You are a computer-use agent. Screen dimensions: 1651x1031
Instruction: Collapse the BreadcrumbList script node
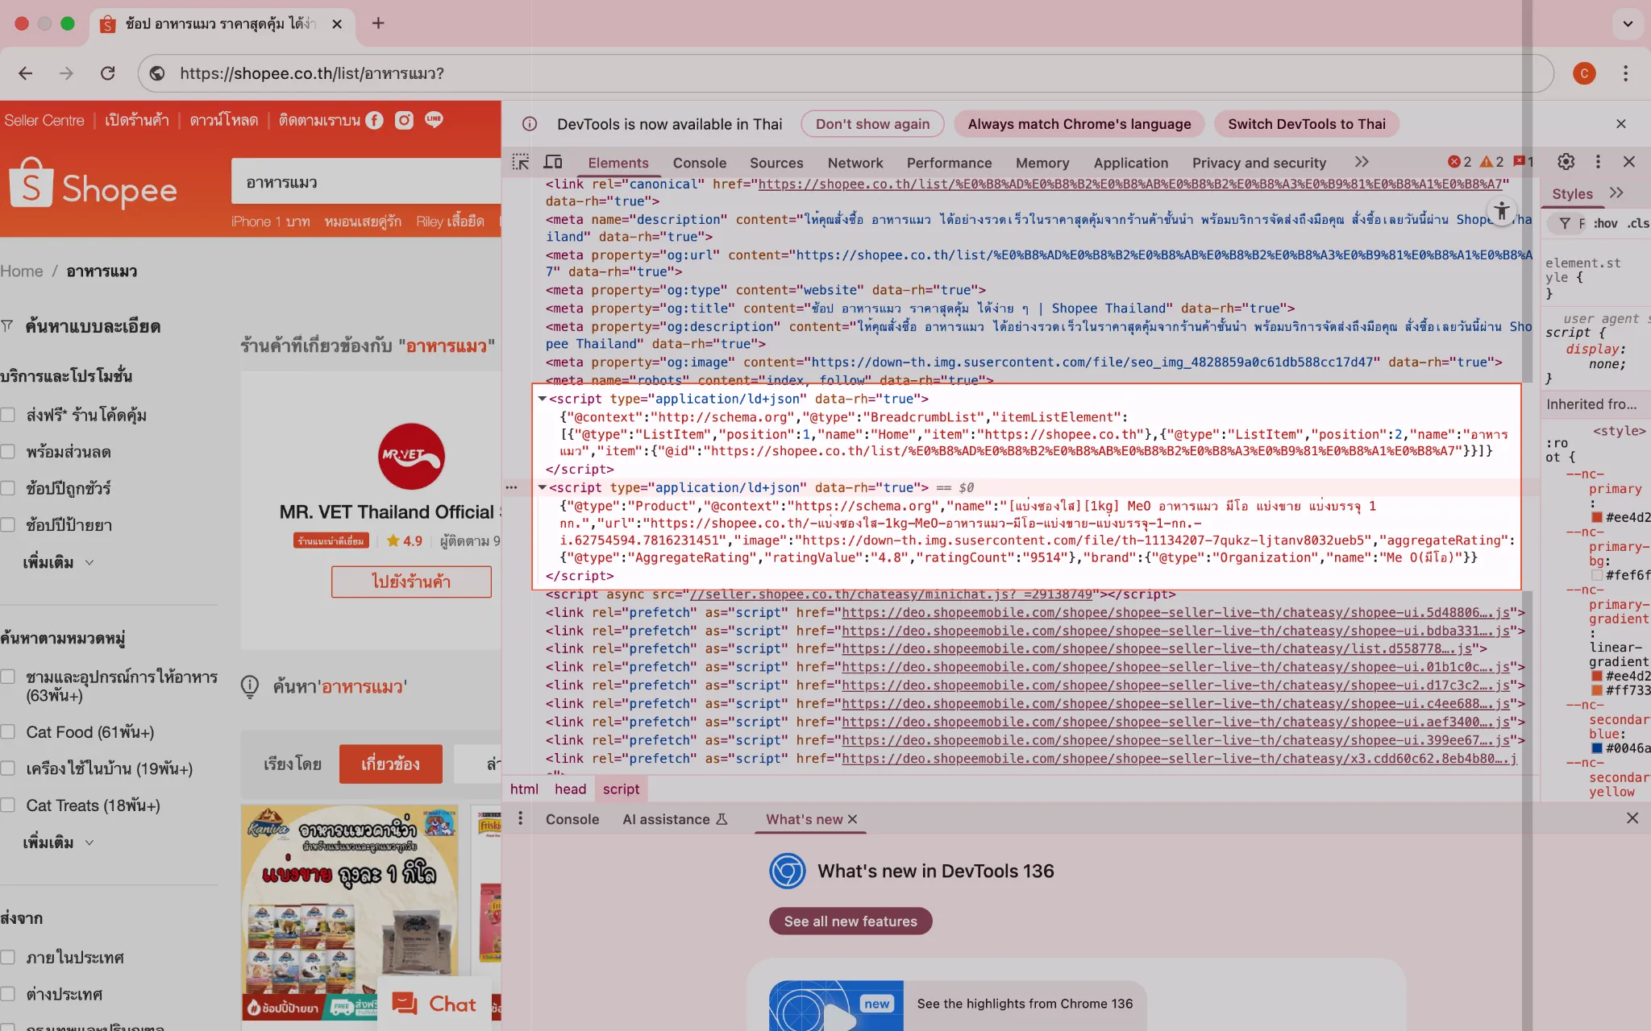coord(543,399)
